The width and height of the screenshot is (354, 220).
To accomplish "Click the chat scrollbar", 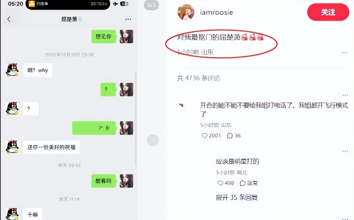I will pyautogui.click(x=136, y=119).
